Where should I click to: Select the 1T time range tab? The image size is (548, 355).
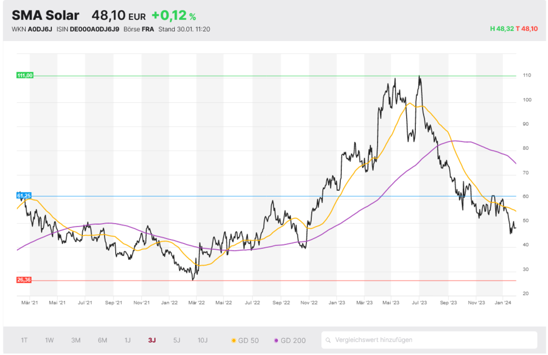click(x=24, y=340)
